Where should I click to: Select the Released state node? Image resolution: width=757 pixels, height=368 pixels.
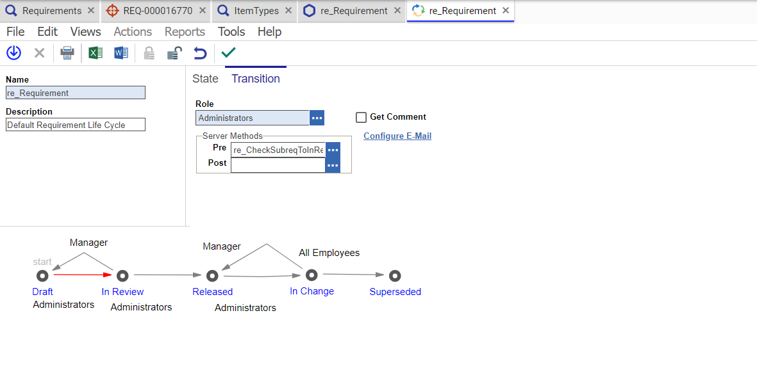212,276
